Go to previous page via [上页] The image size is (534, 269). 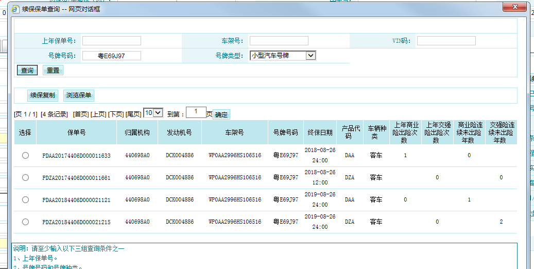point(98,114)
